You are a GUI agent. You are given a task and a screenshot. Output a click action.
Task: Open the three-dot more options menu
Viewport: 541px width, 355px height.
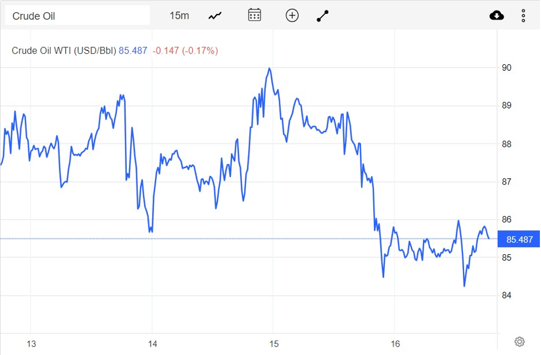[x=523, y=16]
